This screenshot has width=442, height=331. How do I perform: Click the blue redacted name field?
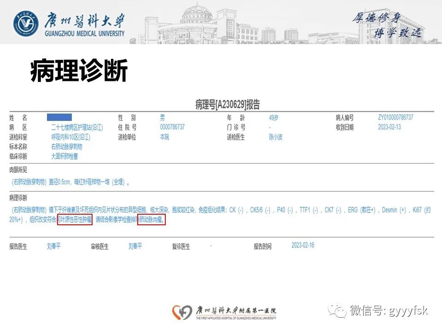tap(59, 117)
